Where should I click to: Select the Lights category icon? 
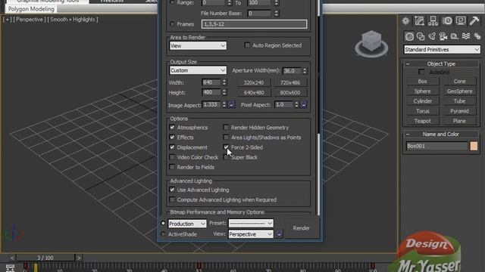click(432, 36)
